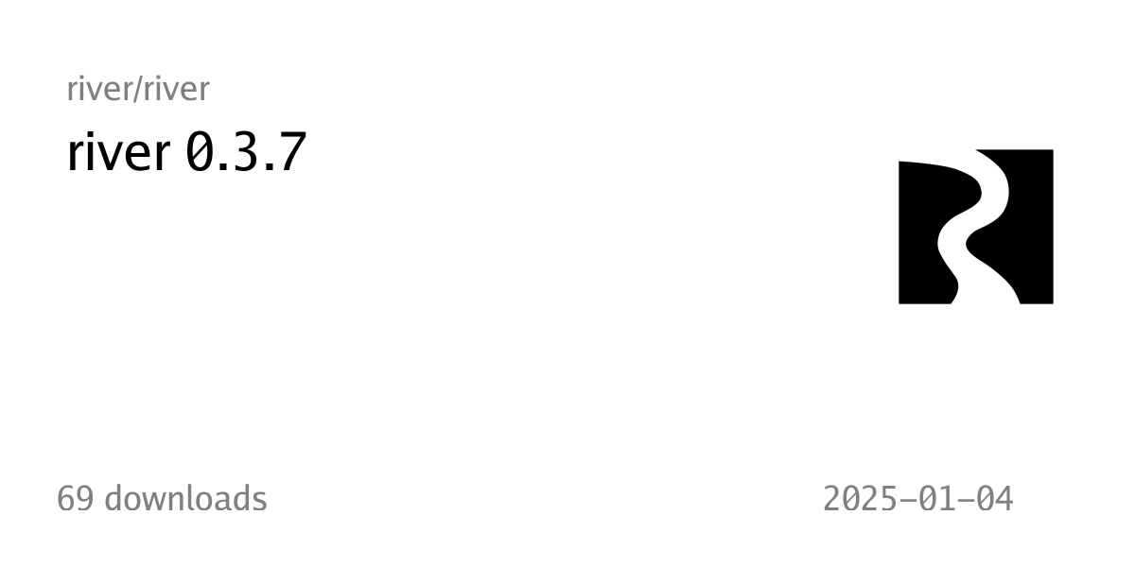1135x567 pixels.
Task: Select the repo name after the slash
Action: (177, 89)
